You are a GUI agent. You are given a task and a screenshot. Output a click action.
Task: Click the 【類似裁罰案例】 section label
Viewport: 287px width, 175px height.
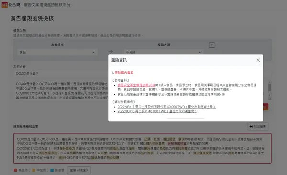click(x=123, y=102)
